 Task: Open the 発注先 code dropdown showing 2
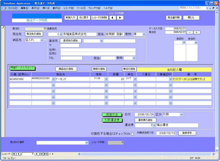pos(61,34)
